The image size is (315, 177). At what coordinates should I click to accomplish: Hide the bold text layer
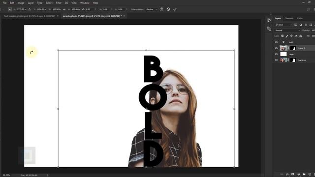coord(277,42)
